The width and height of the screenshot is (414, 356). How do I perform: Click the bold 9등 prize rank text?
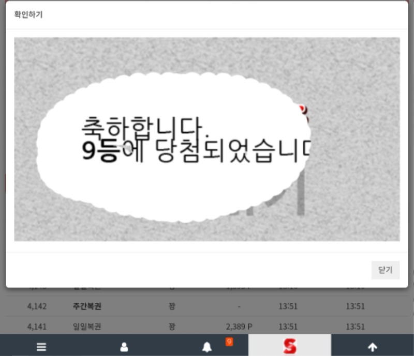click(x=100, y=152)
